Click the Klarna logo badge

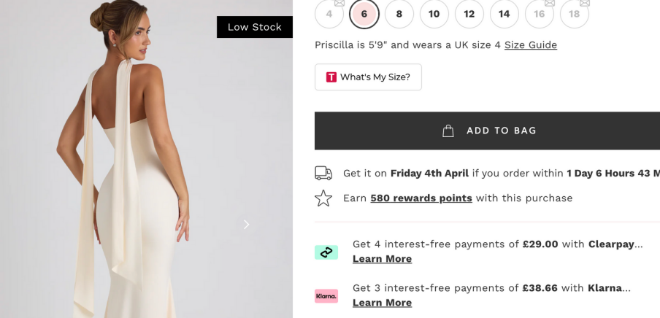click(x=326, y=295)
